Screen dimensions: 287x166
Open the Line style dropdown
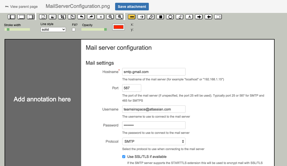coord(53,29)
